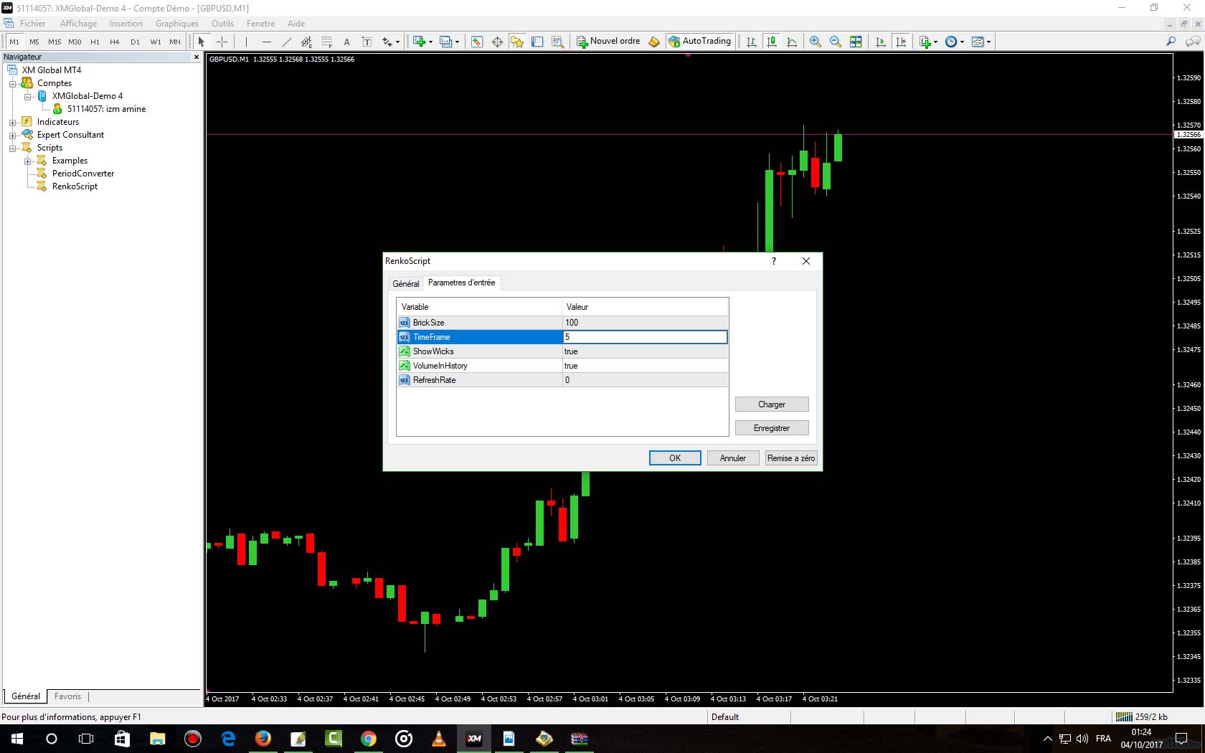Switch to the Général tab in RenkoScript dialog
The image size is (1205, 753).
click(x=405, y=283)
